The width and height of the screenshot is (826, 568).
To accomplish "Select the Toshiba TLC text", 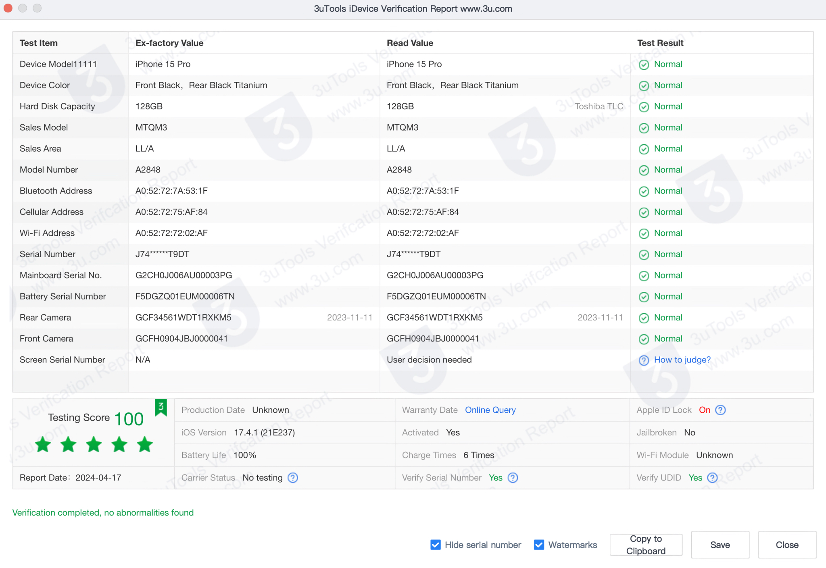I will [x=599, y=106].
